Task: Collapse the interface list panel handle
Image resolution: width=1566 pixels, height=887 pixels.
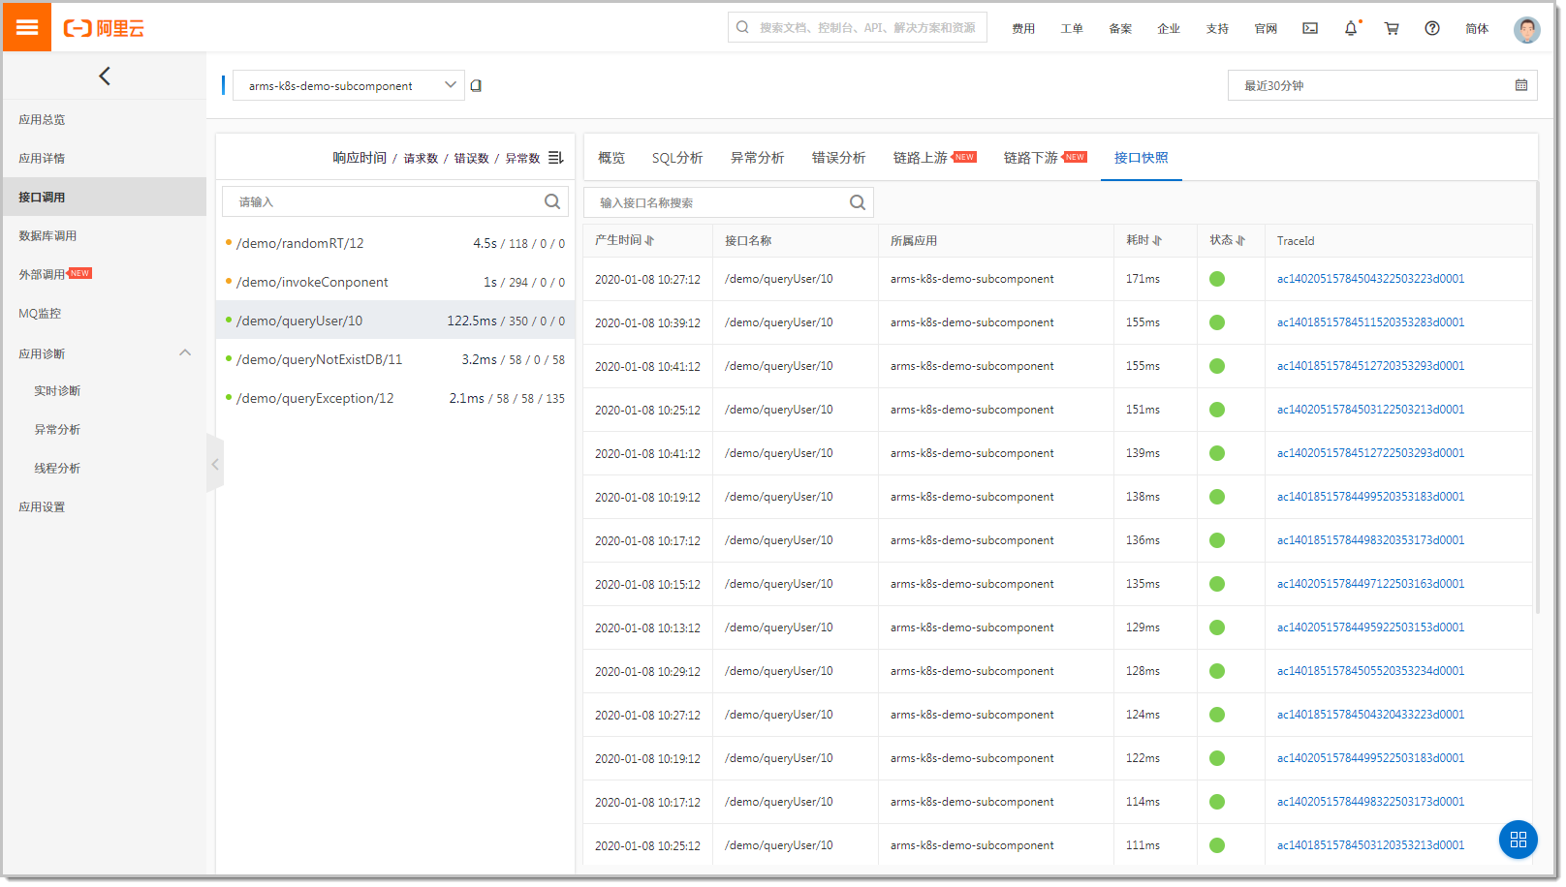Action: [215, 464]
